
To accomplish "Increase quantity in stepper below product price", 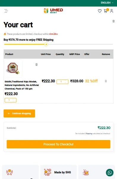I will click(13, 99).
